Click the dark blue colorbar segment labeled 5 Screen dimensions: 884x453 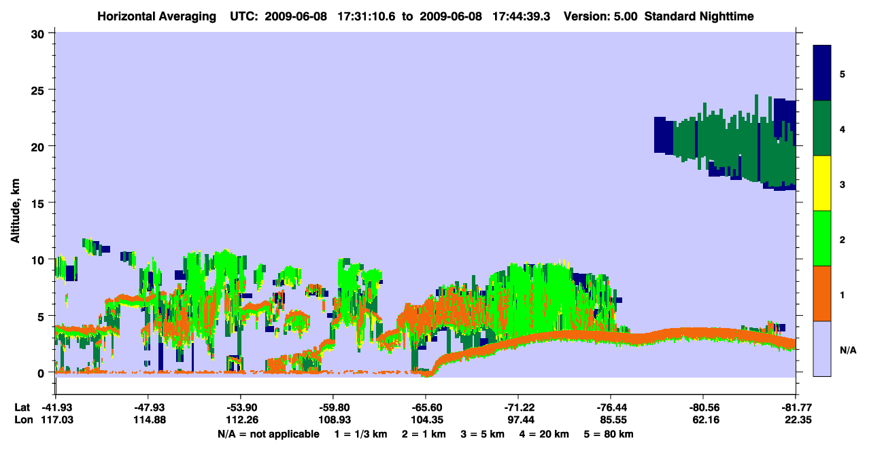coord(822,73)
